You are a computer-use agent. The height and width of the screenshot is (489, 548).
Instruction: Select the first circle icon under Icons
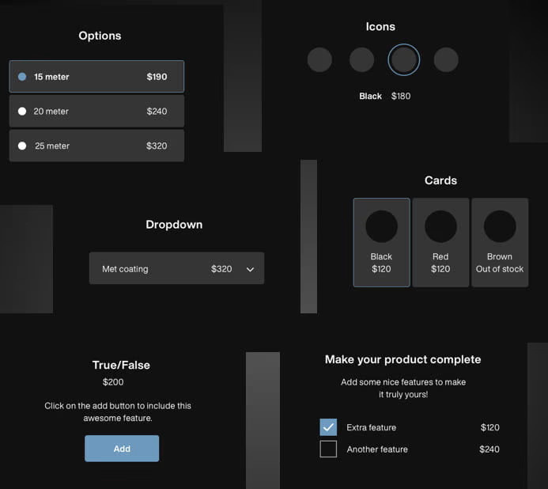[x=319, y=60]
